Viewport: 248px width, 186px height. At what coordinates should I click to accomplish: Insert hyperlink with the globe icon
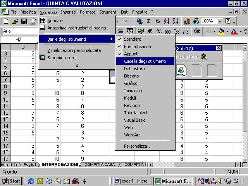[139, 21]
